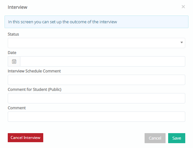Save the interview outcome
This screenshot has height=148, width=193.
177,138
